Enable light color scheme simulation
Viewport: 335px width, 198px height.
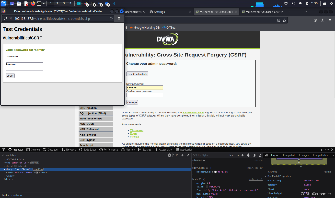point(248,155)
